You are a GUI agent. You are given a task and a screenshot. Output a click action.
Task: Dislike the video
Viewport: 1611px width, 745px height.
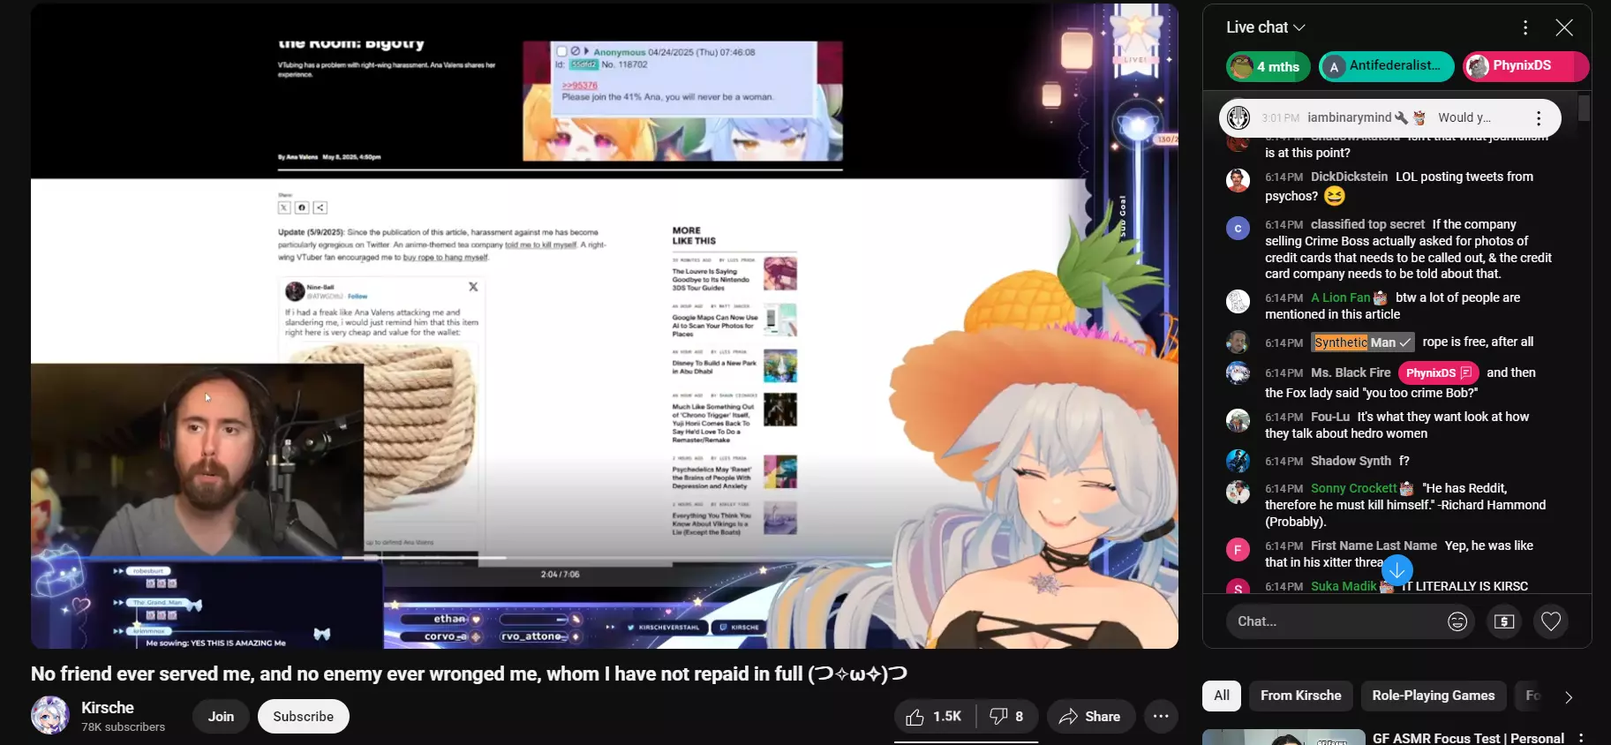pyautogui.click(x=1006, y=717)
